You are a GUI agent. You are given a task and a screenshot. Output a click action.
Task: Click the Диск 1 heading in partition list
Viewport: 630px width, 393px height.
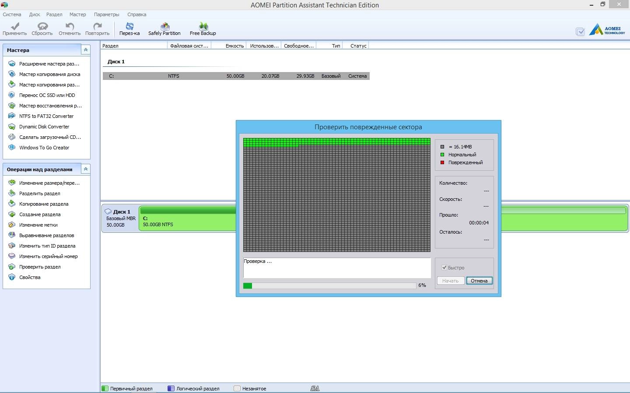point(116,62)
